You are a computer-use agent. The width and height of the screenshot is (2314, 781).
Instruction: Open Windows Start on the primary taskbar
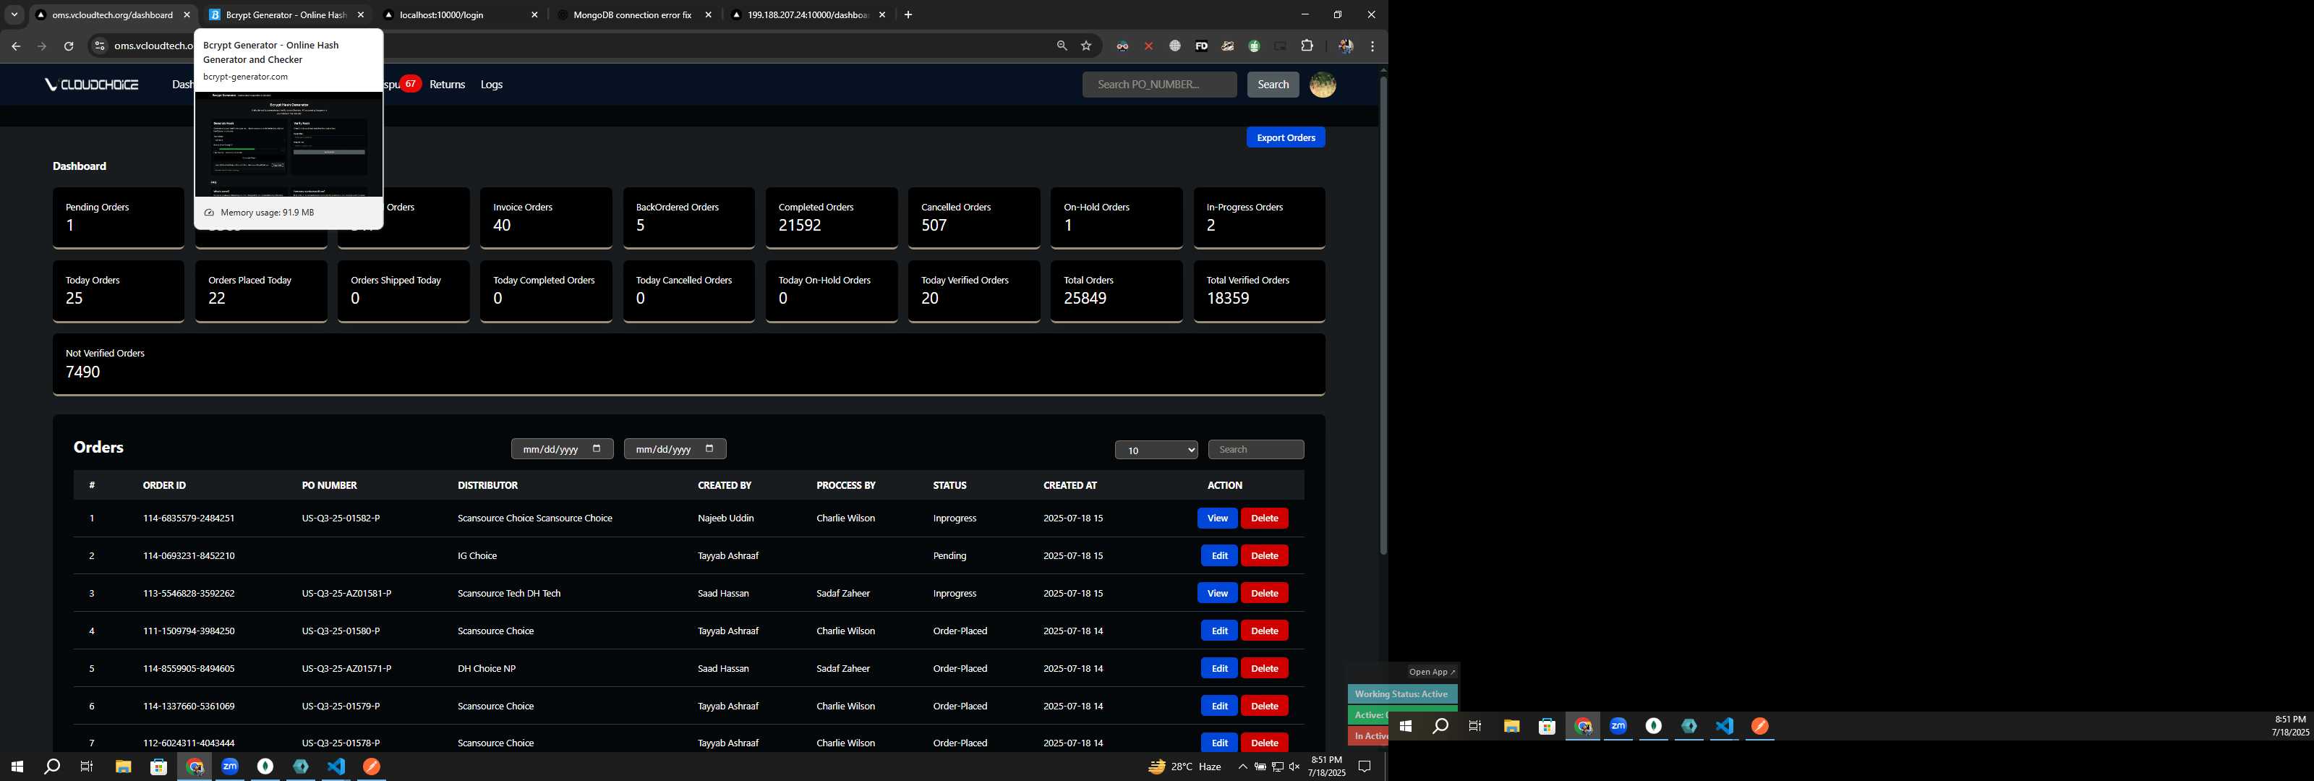16,767
